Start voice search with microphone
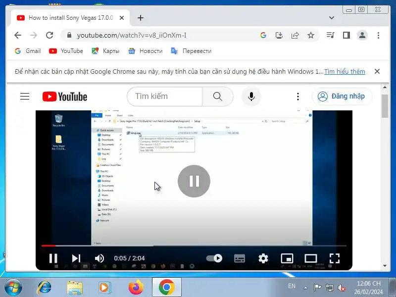 pyautogui.click(x=251, y=97)
